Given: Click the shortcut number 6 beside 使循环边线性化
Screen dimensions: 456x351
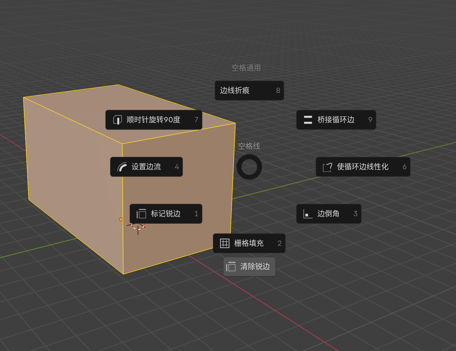Looking at the screenshot, I should point(404,167).
